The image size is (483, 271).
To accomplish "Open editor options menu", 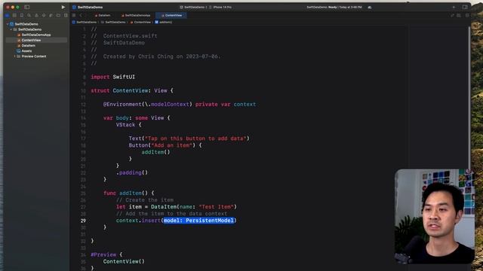I will point(459,15).
